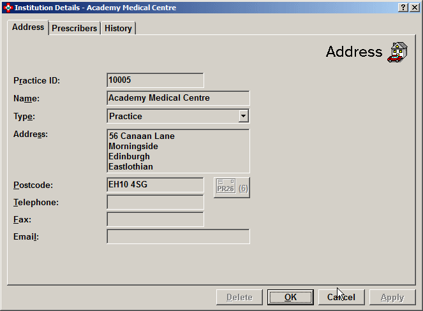The height and width of the screenshot is (311, 423).
Task: Click in the Practice ID field
Action: point(155,80)
